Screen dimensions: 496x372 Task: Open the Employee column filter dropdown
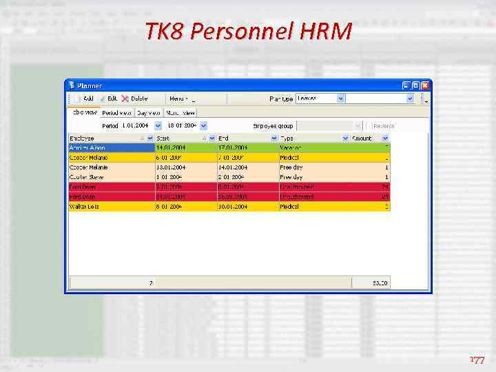(150, 138)
